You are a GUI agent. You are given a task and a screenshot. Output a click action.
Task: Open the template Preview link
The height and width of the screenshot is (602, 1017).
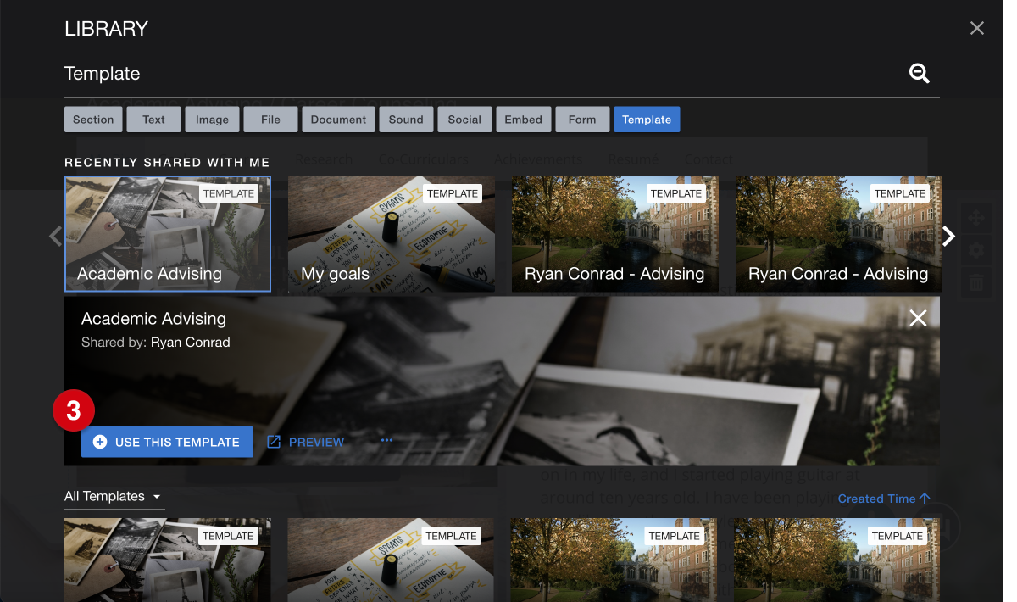306,442
